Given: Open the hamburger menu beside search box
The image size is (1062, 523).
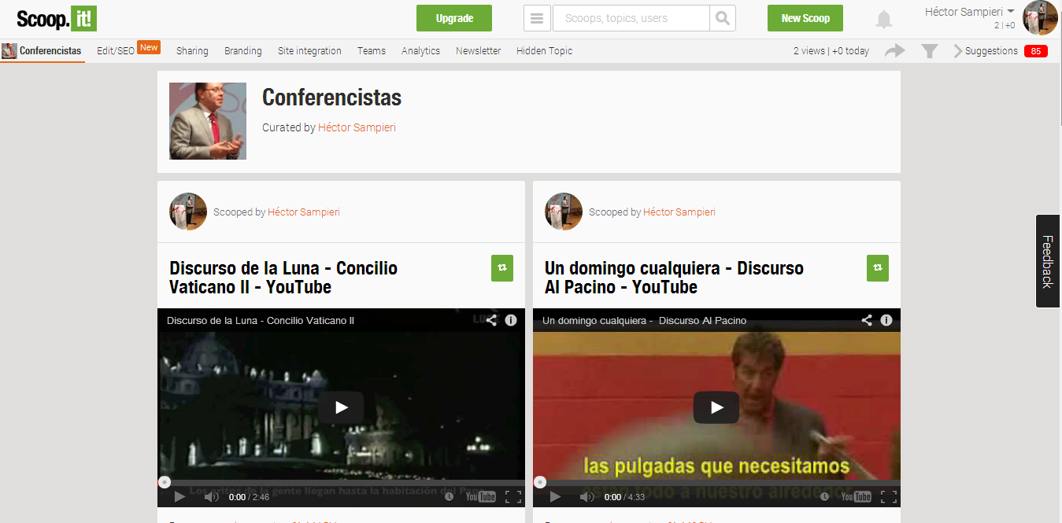Looking at the screenshot, I should coord(537,18).
